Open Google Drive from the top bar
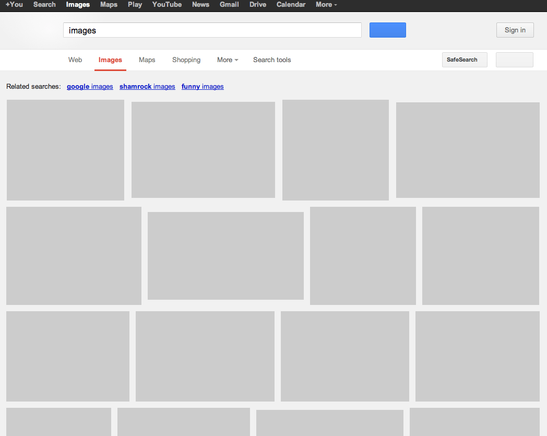Image resolution: width=547 pixels, height=436 pixels. point(257,5)
